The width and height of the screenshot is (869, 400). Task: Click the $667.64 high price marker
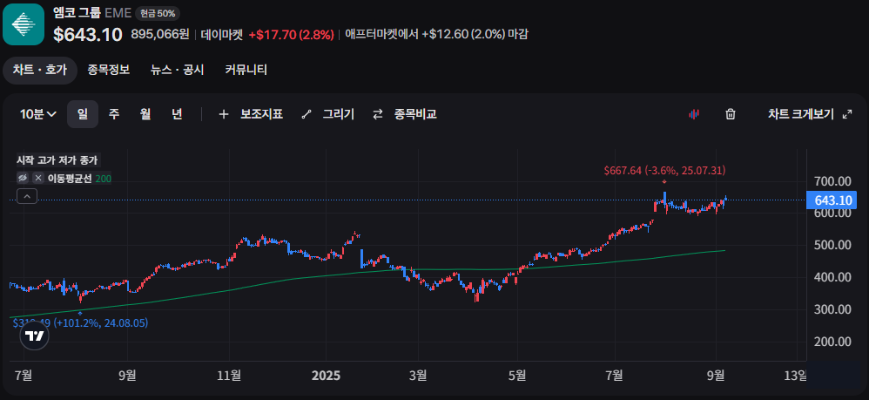click(665, 170)
